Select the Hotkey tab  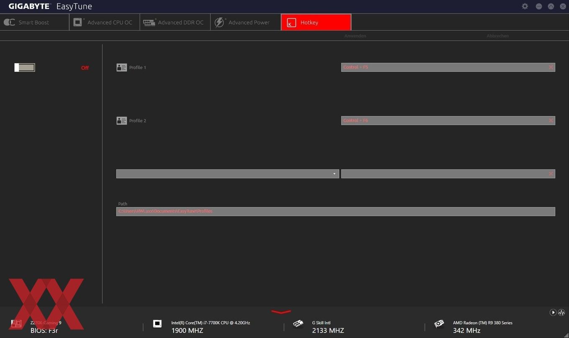tap(316, 22)
